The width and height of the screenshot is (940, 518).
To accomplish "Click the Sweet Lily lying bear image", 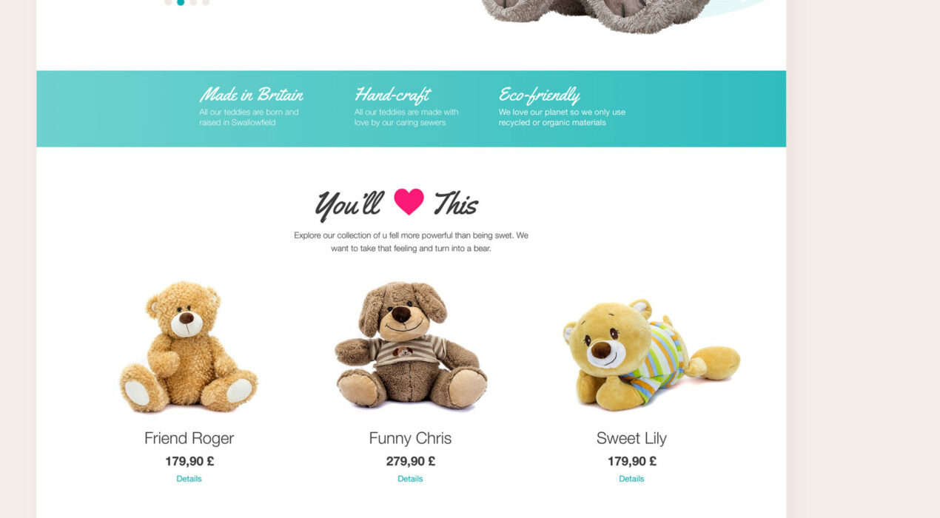I will [x=651, y=355].
